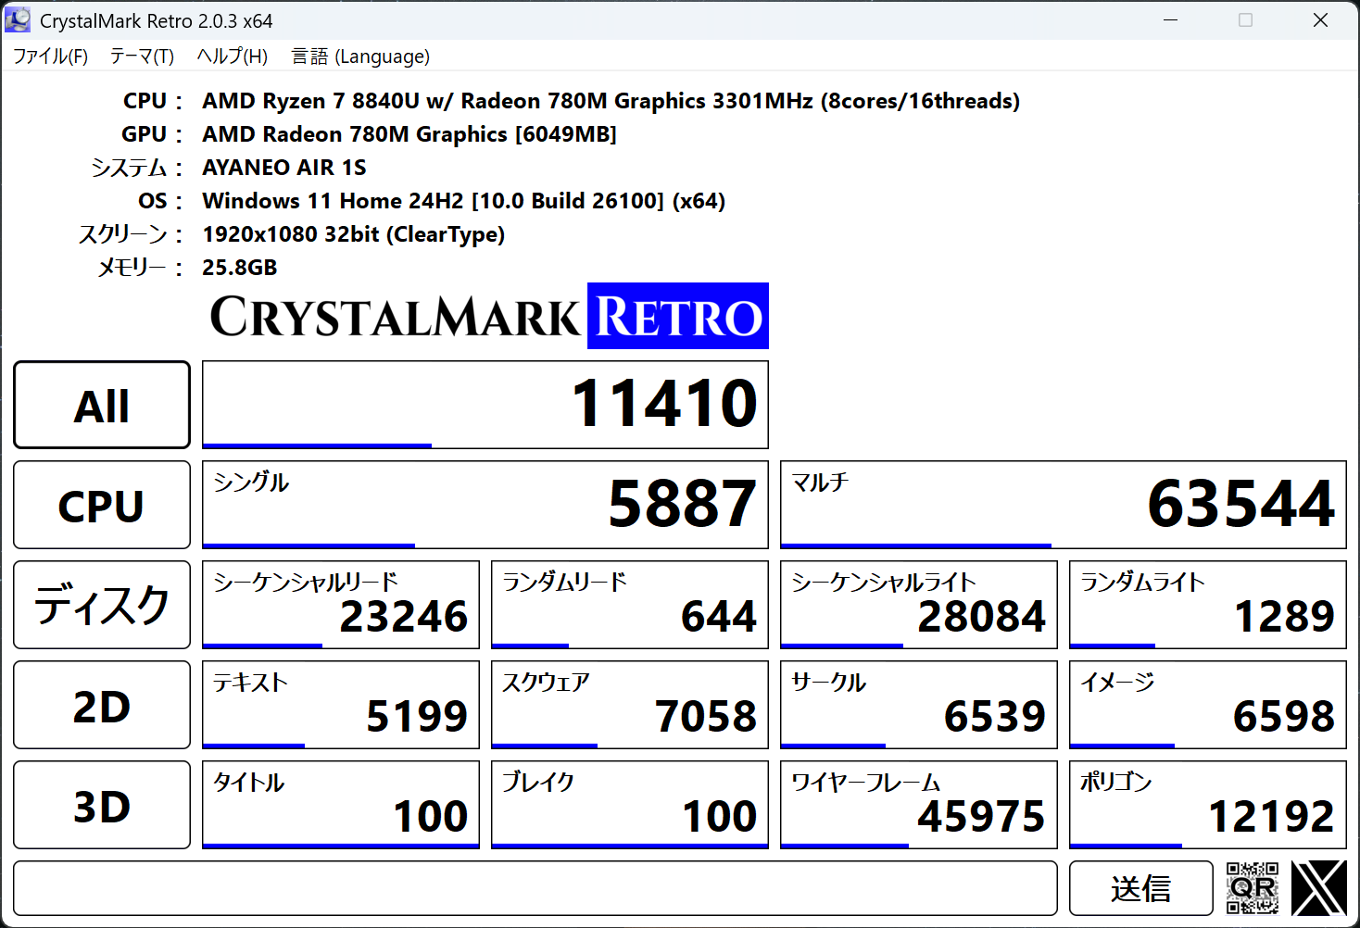
Task: Open the 言語 (Language) selector
Action: [359, 56]
